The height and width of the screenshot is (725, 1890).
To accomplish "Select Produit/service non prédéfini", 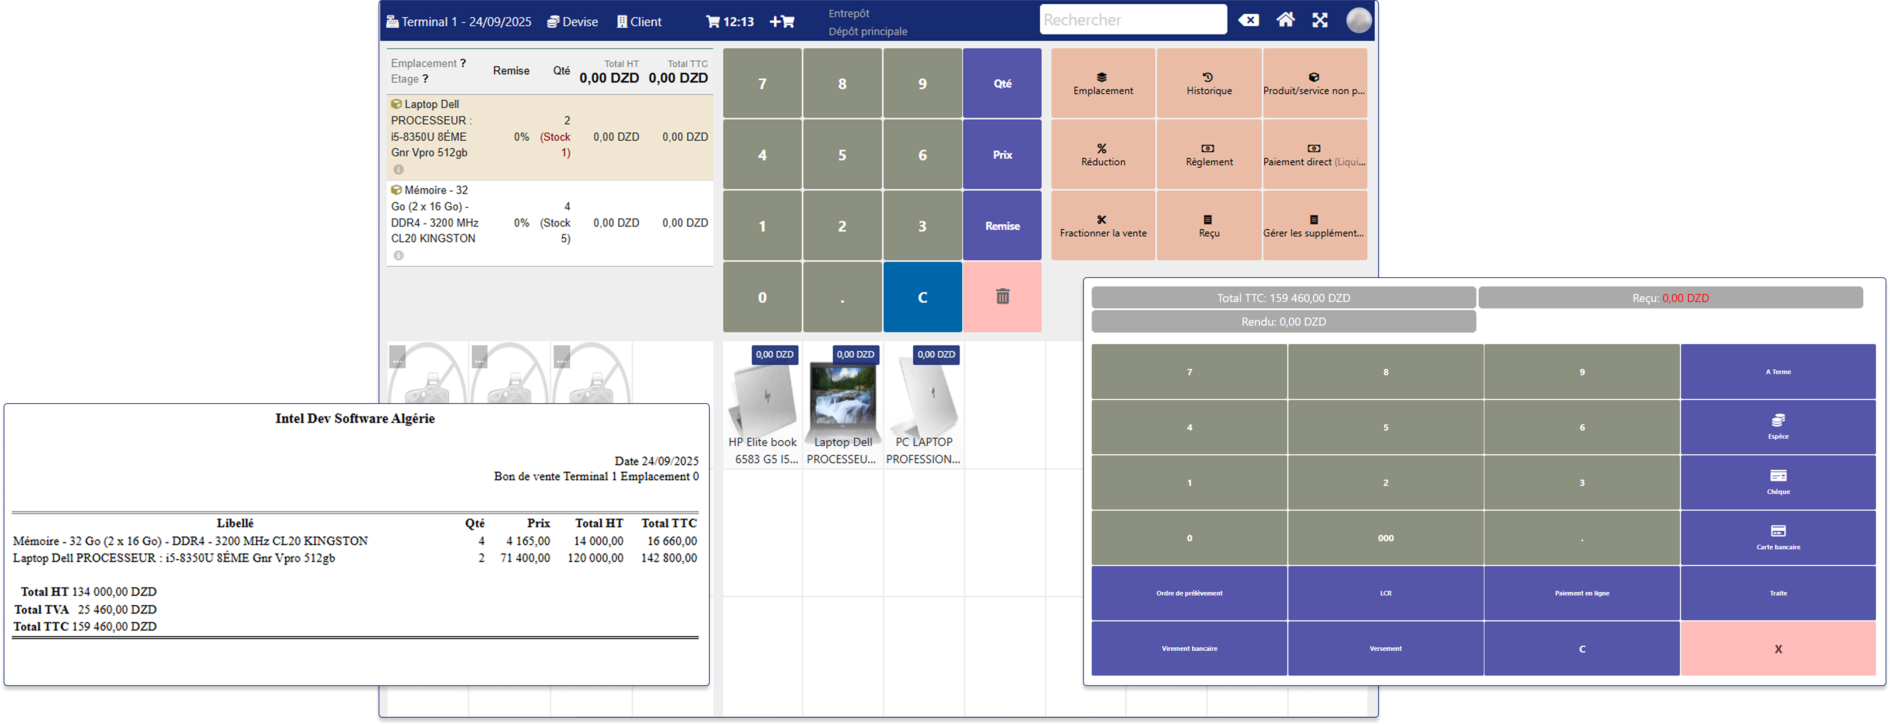I will tap(1314, 83).
